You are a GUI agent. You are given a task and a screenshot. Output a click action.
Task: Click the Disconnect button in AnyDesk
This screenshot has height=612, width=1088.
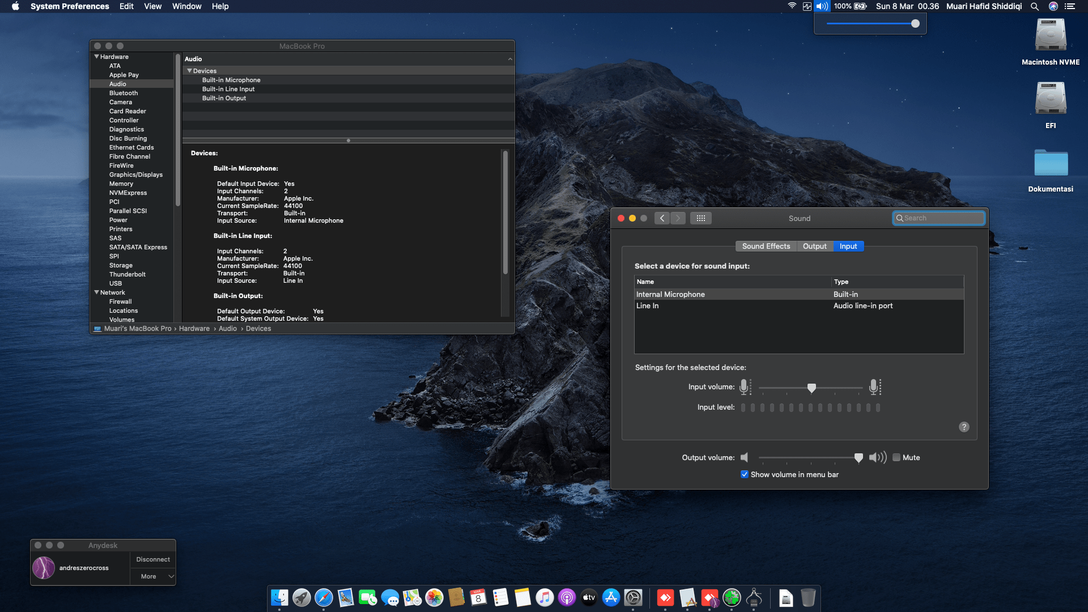click(152, 559)
